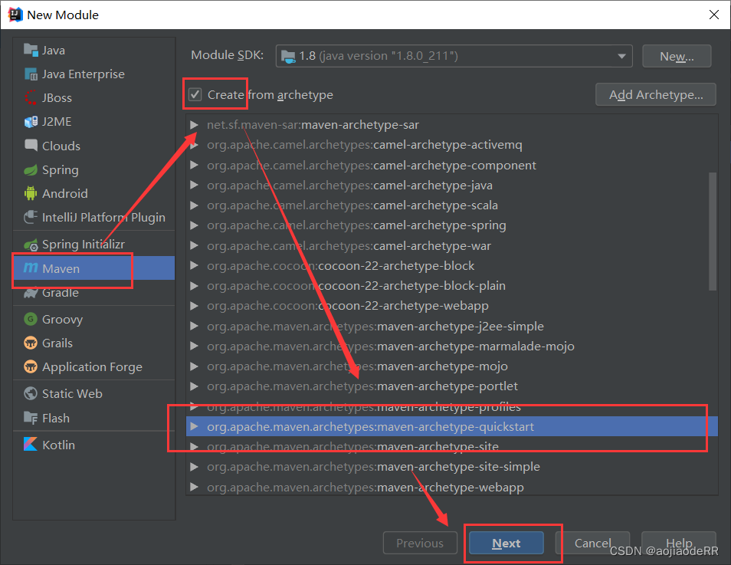This screenshot has height=565, width=731.
Task: Click the IntelliJ Platform Plugin icon
Action: point(31,217)
